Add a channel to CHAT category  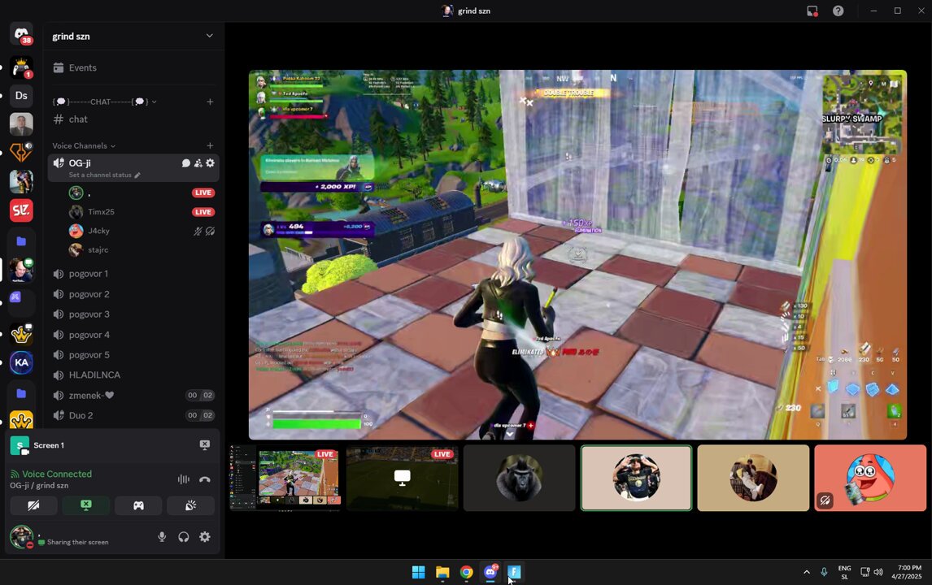click(x=210, y=102)
